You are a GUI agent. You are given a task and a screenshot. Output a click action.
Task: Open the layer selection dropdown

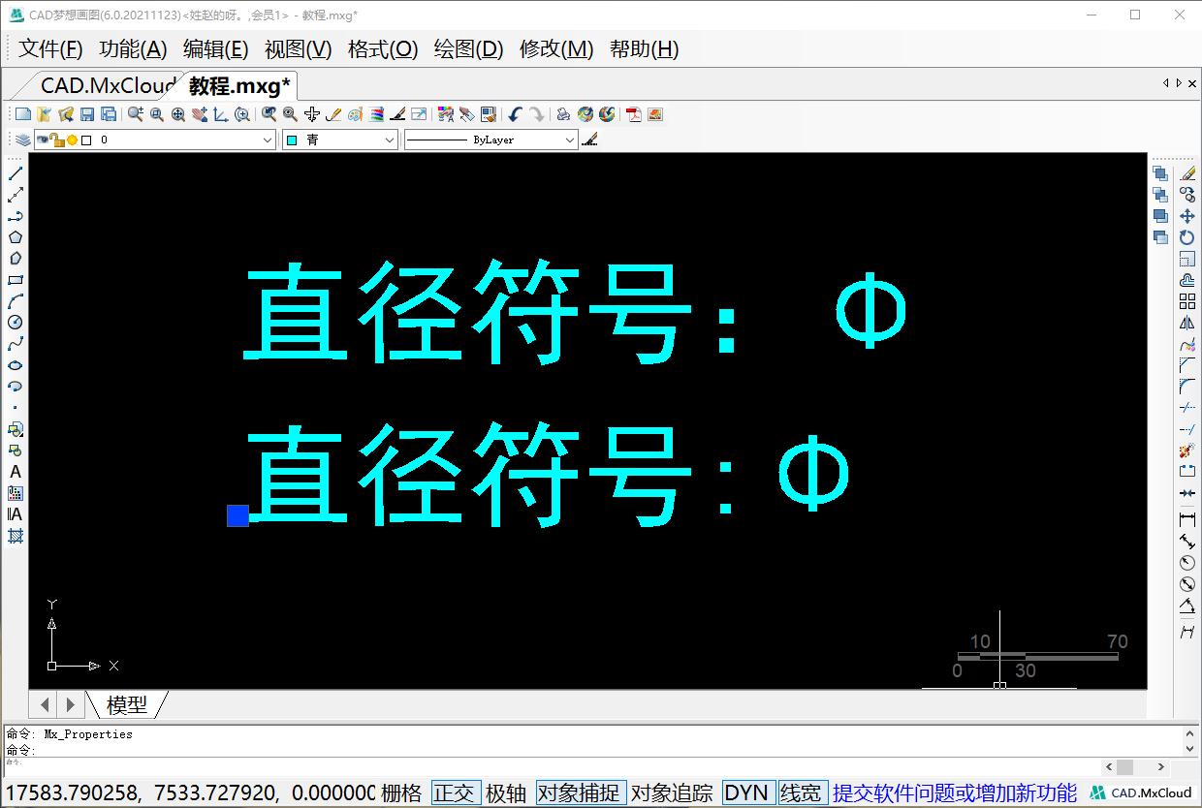269,139
